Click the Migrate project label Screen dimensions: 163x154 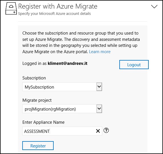37,100
